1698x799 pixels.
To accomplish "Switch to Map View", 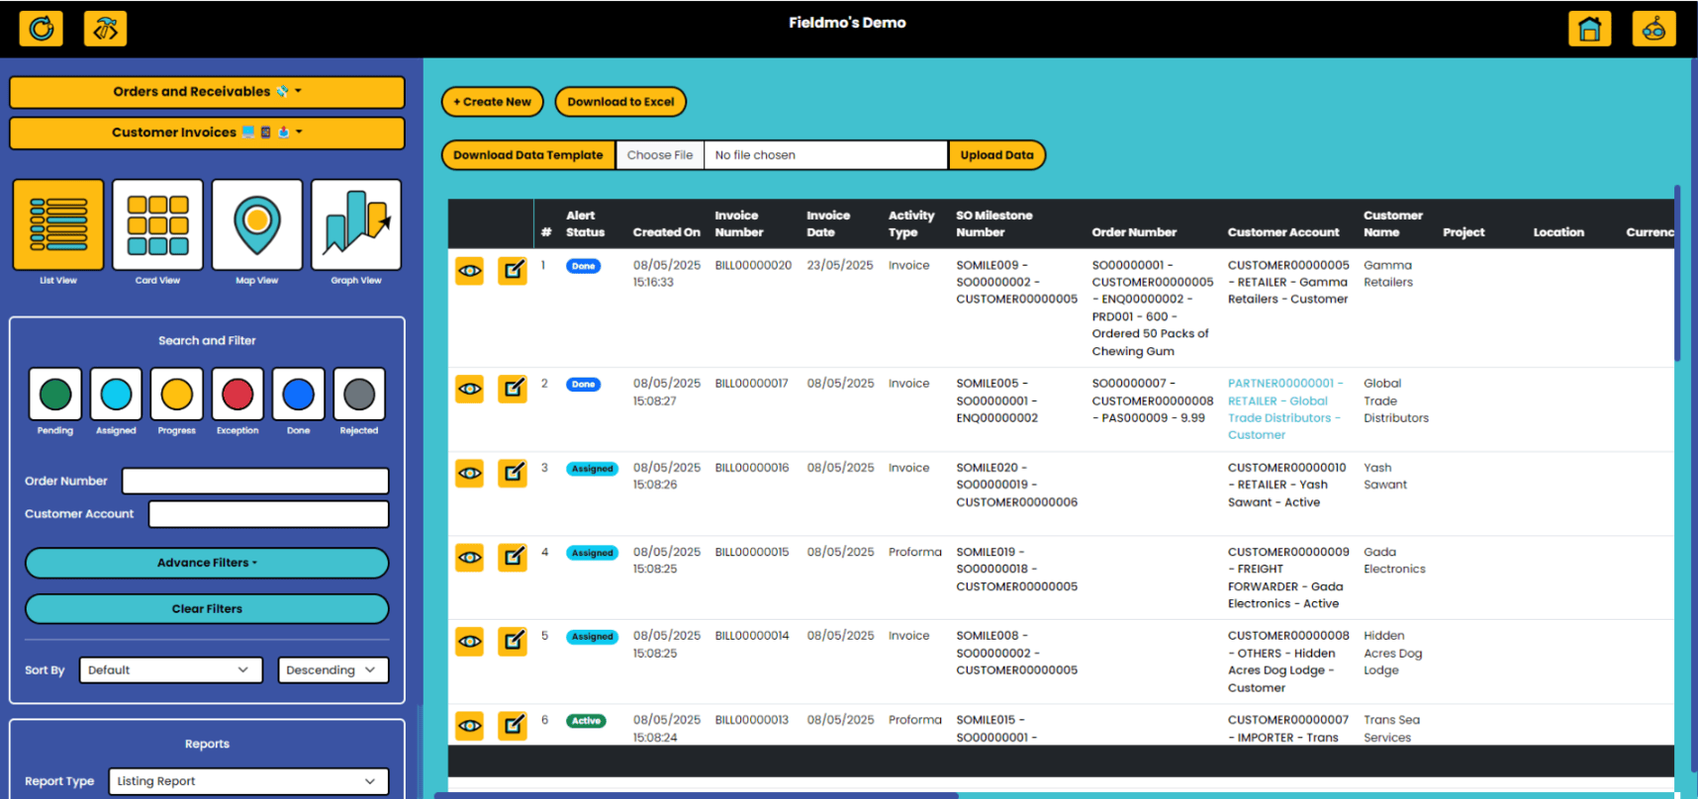I will [257, 224].
